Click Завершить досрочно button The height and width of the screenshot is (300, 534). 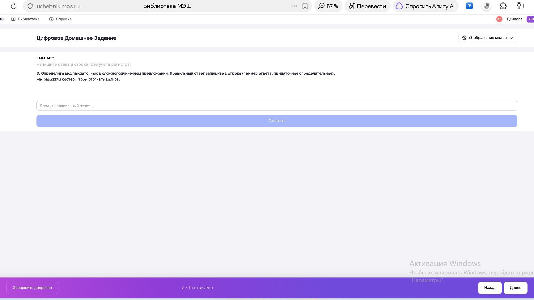(x=32, y=288)
